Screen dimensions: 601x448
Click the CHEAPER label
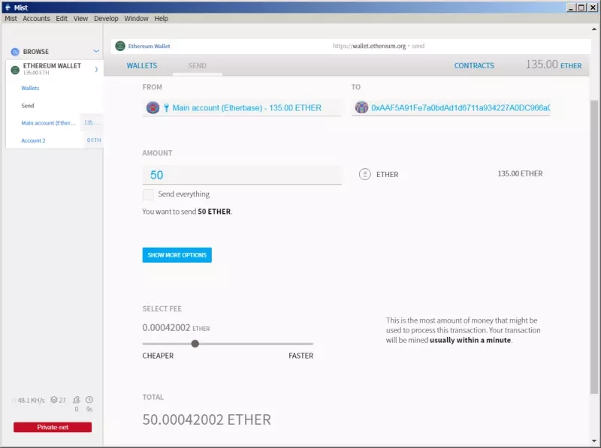pyautogui.click(x=158, y=356)
